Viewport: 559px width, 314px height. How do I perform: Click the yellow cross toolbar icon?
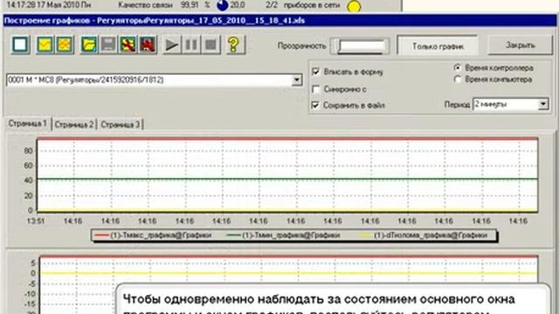tap(65, 44)
